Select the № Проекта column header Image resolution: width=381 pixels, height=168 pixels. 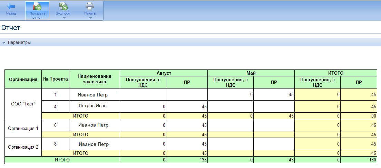coord(55,79)
